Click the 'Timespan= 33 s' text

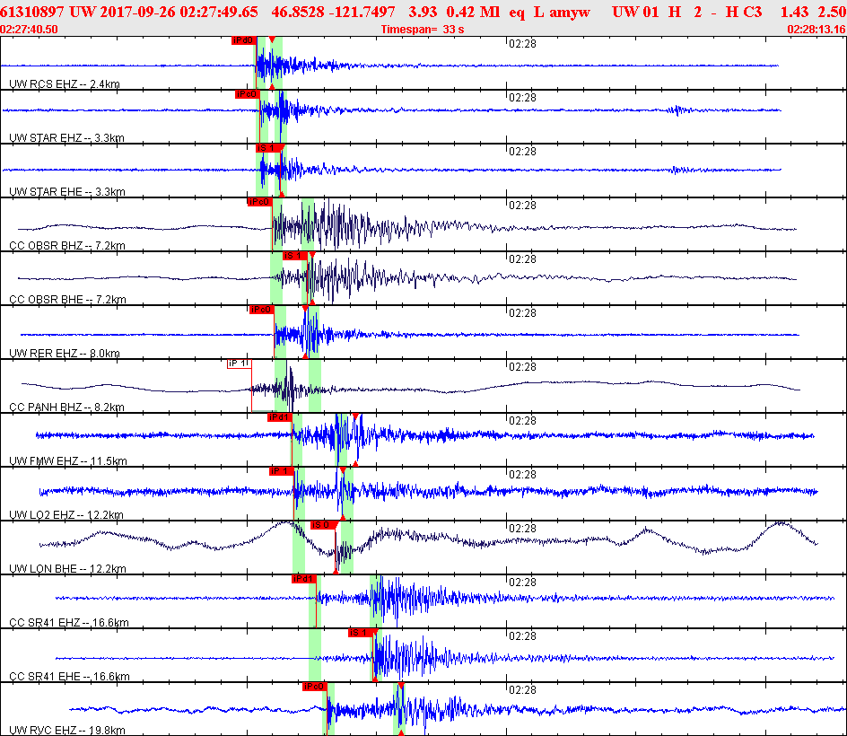(423, 30)
